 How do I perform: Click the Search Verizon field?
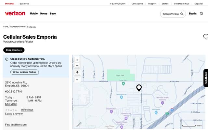pos(173,14)
